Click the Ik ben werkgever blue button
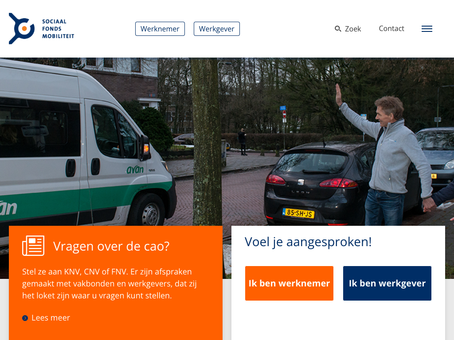 (x=387, y=283)
